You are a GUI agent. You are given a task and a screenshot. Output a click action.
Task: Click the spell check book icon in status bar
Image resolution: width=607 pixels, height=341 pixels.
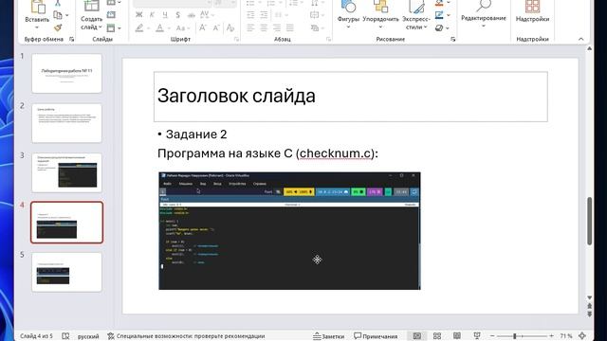65,336
